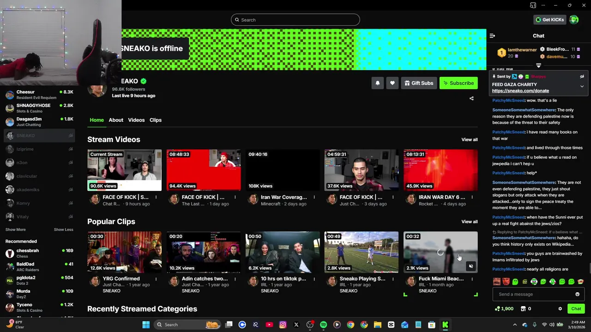Open the user profile avatar top right
Image resolution: width=591 pixels, height=332 pixels.
(574, 20)
